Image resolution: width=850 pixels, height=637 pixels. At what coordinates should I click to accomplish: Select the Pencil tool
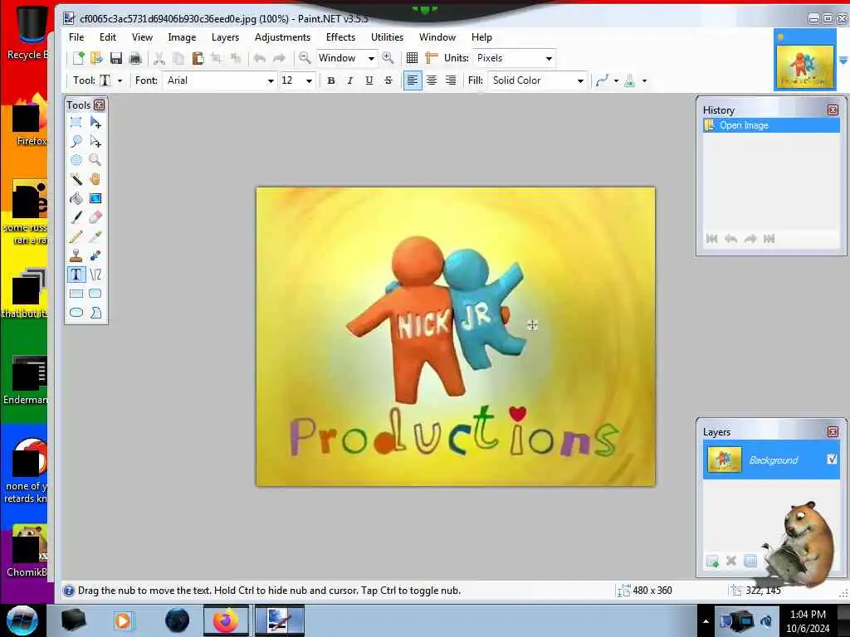pos(76,236)
